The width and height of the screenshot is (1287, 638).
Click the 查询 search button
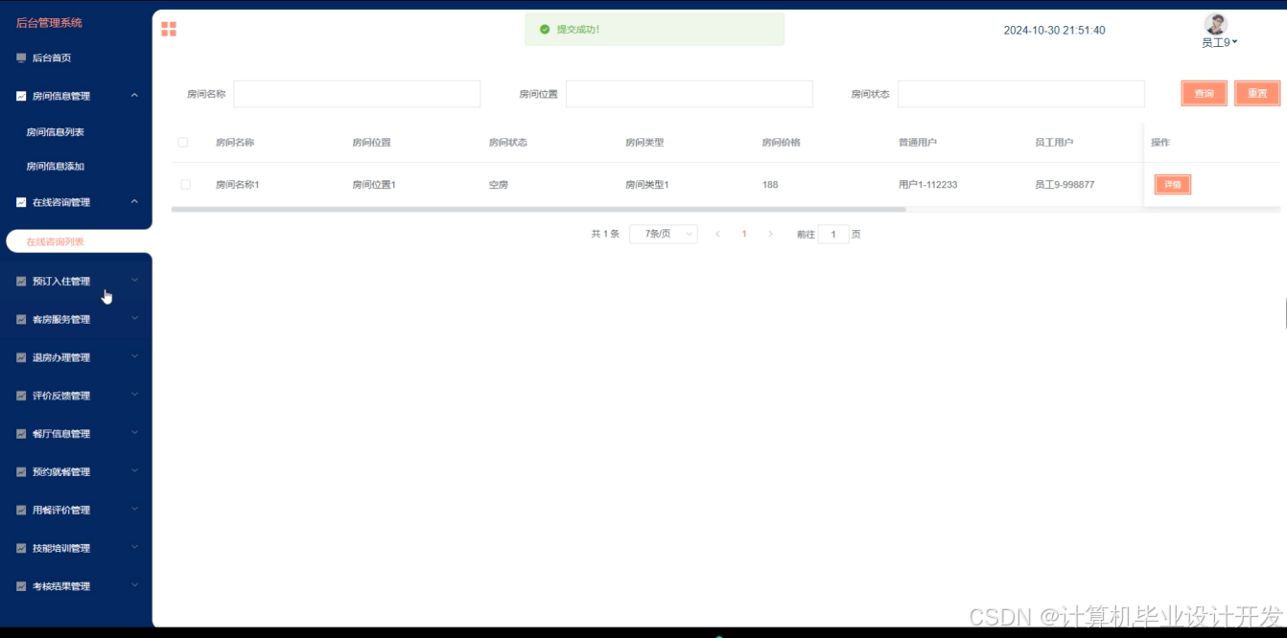(x=1205, y=93)
